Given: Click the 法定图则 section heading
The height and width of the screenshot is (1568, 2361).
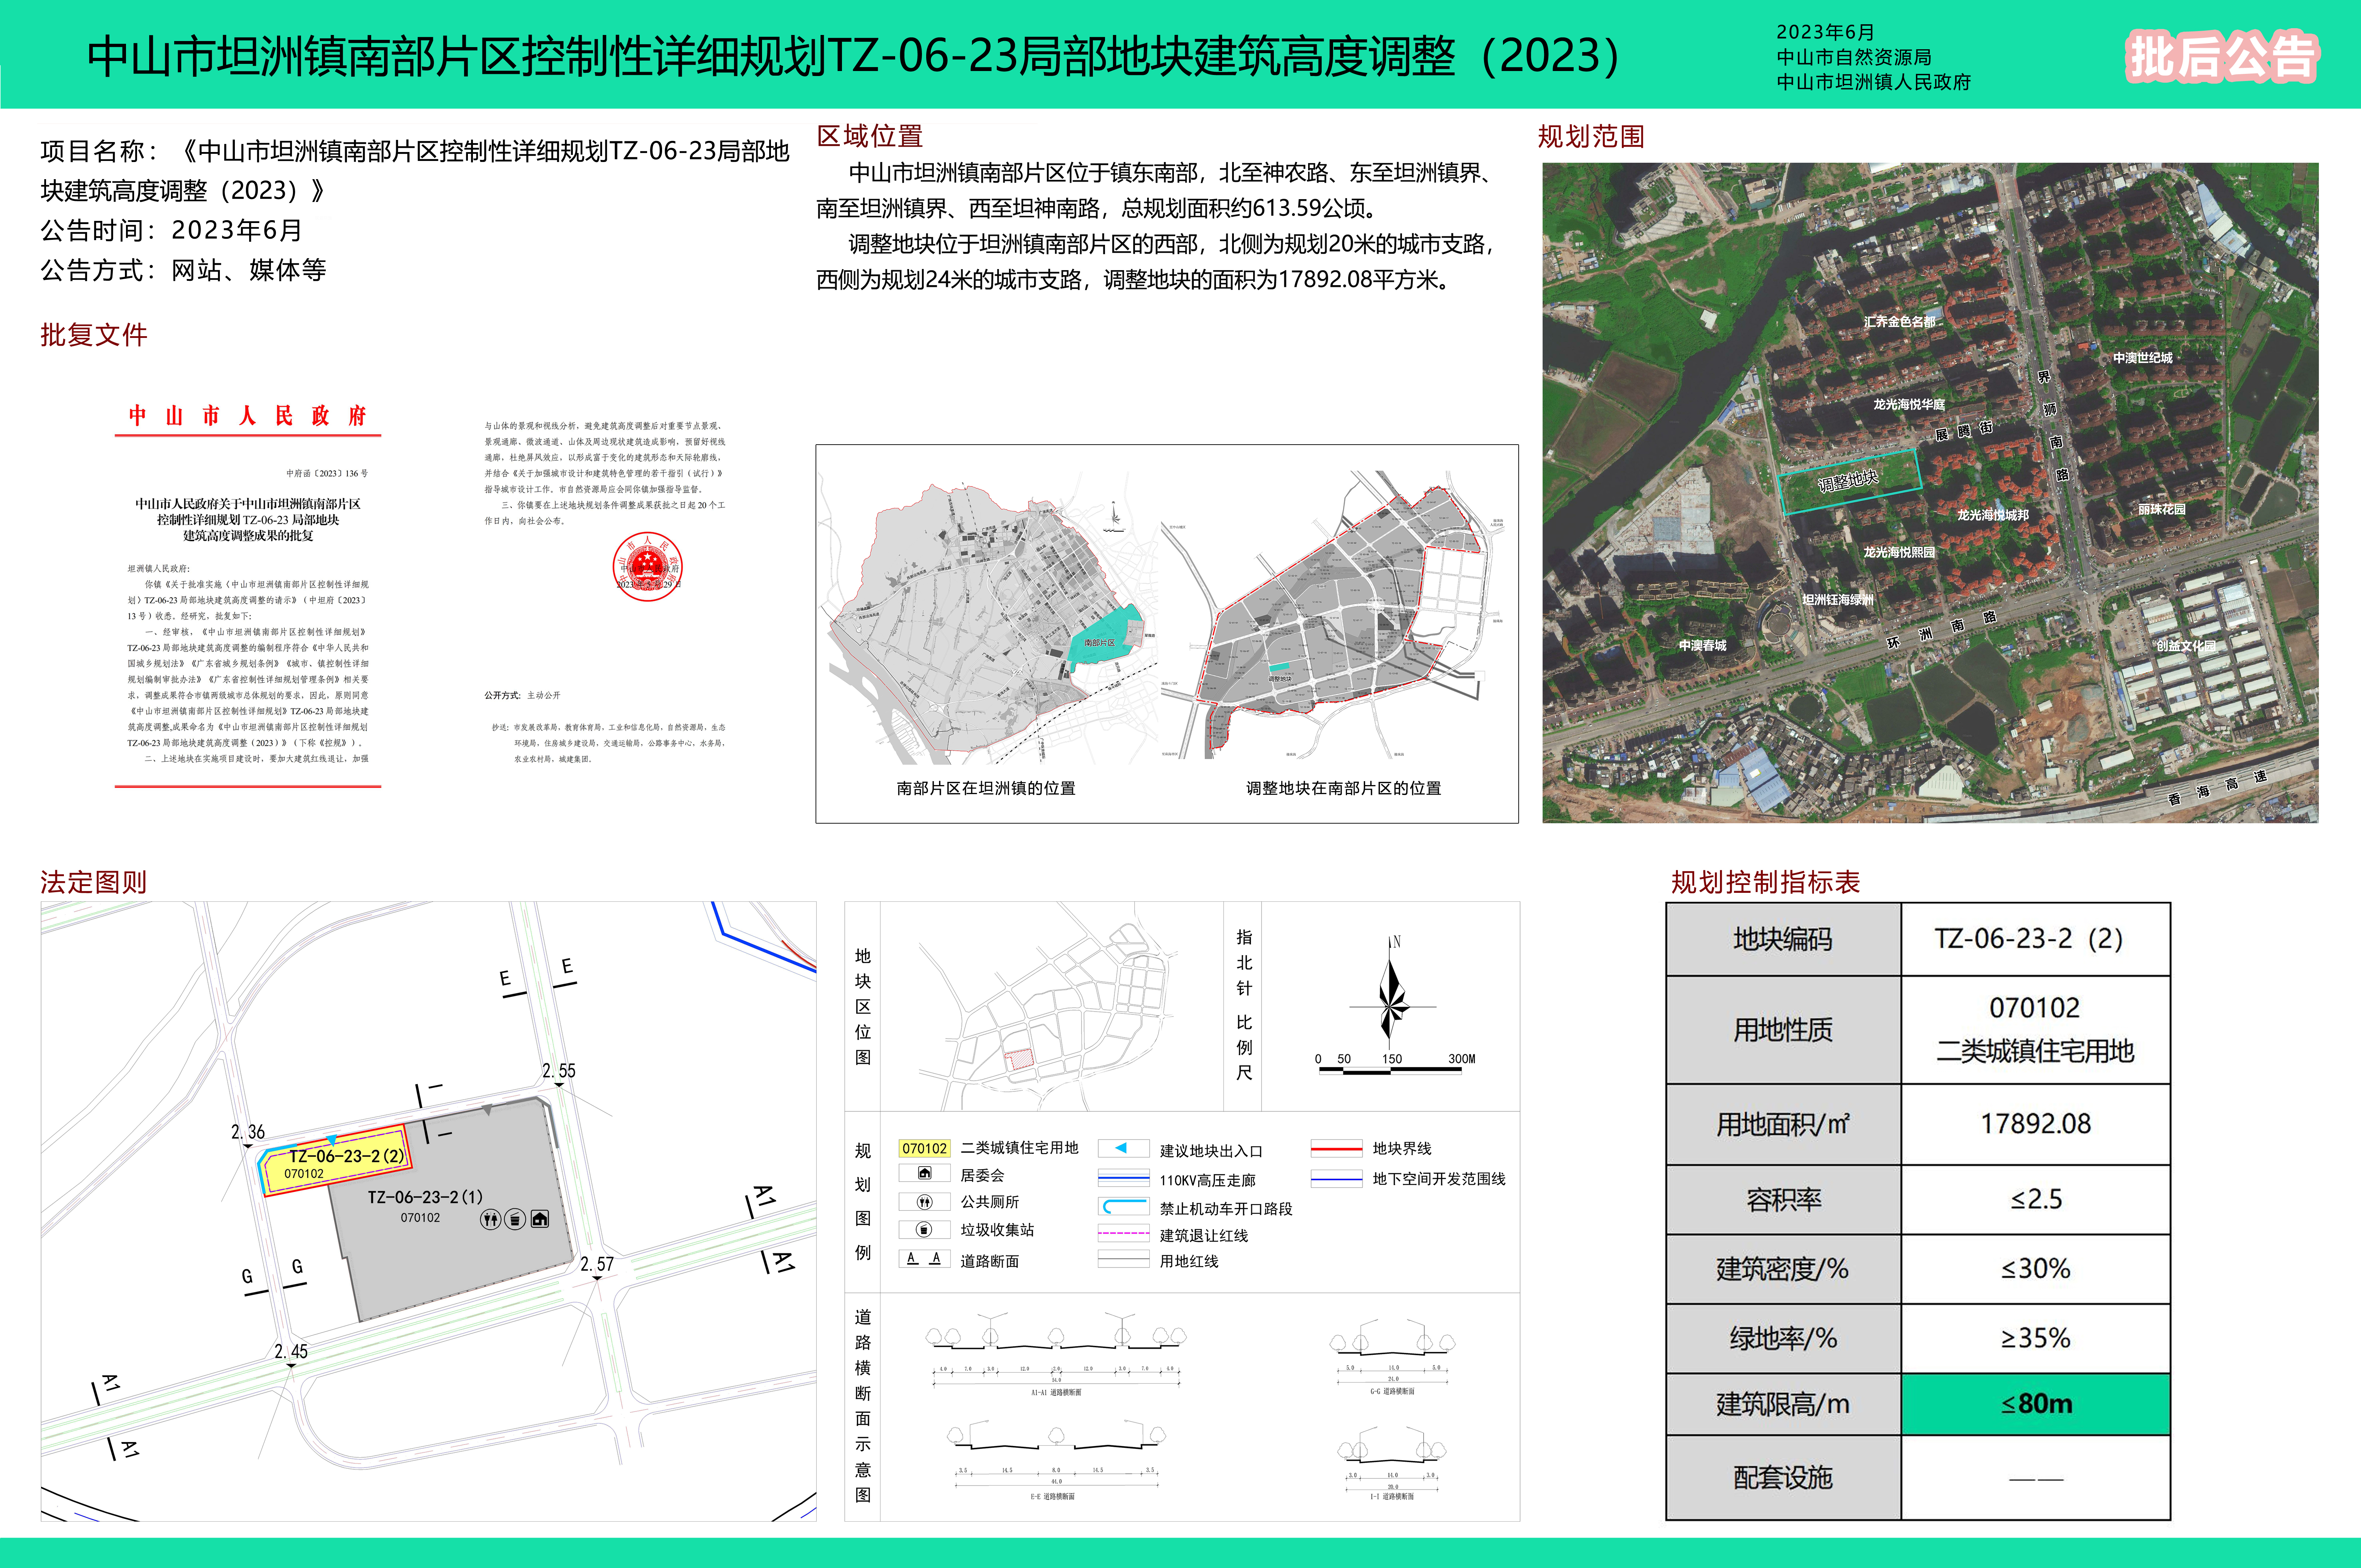Looking at the screenshot, I should pos(93,882).
